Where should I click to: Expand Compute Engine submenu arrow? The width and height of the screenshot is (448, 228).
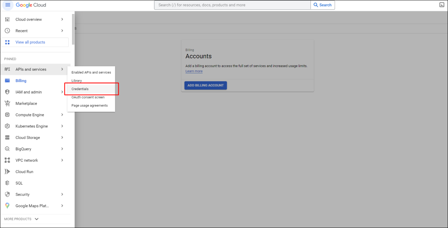click(62, 115)
